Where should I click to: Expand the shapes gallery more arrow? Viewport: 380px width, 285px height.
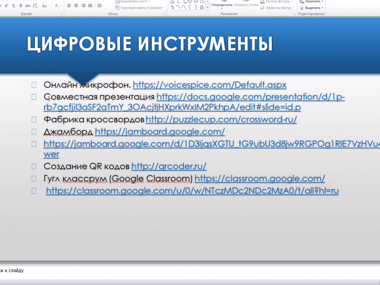[x=208, y=8]
